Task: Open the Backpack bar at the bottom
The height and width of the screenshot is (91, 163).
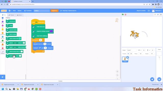Action: (60, 81)
